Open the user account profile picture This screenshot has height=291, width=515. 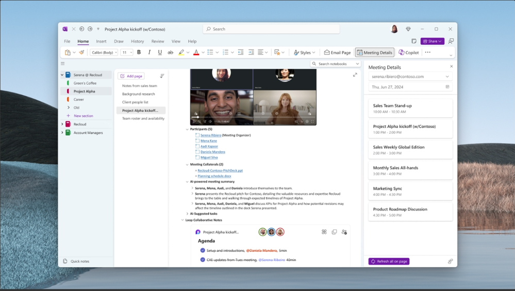[x=394, y=29]
